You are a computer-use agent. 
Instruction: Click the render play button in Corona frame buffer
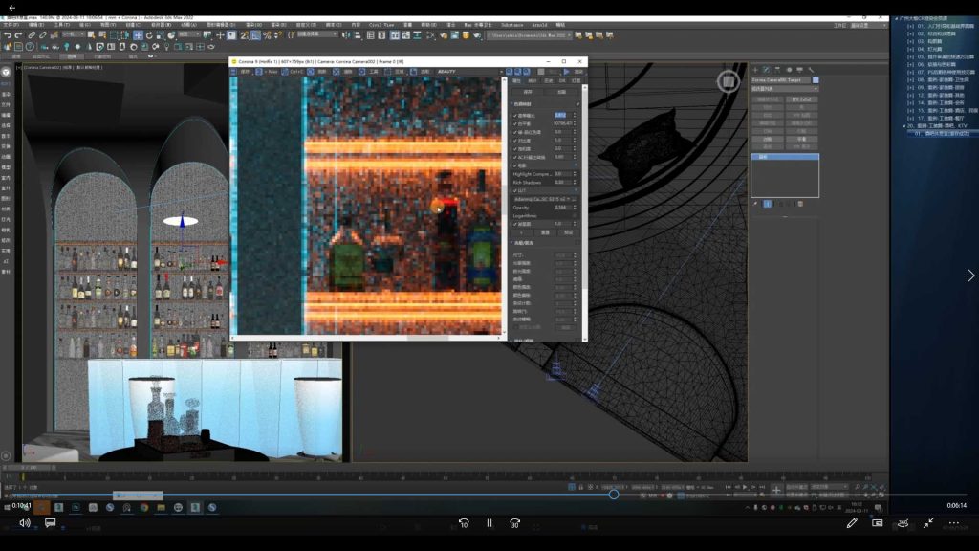coord(566,72)
